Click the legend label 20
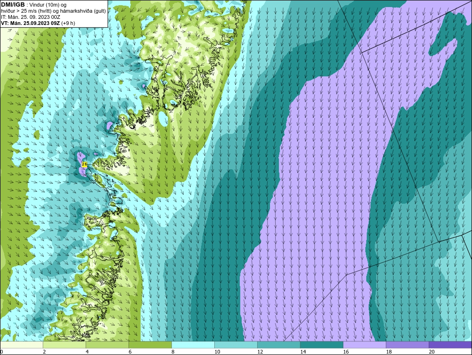 432,352
